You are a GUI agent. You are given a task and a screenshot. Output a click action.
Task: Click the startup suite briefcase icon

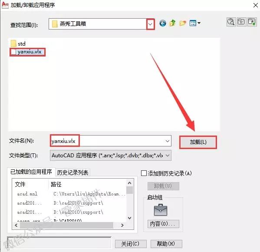pos(160,210)
